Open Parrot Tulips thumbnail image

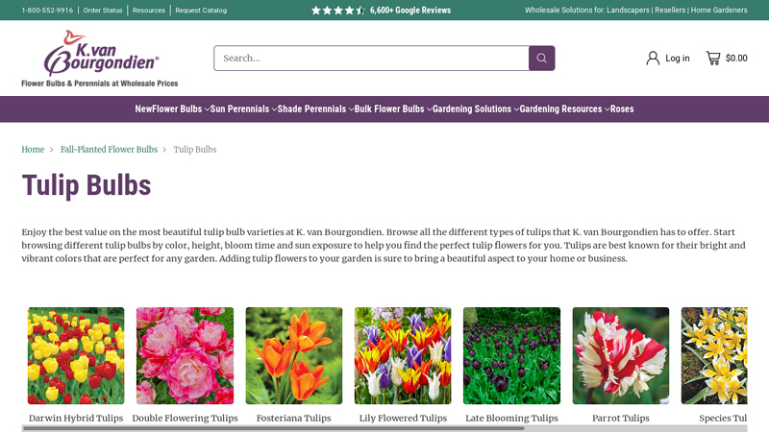(620, 355)
